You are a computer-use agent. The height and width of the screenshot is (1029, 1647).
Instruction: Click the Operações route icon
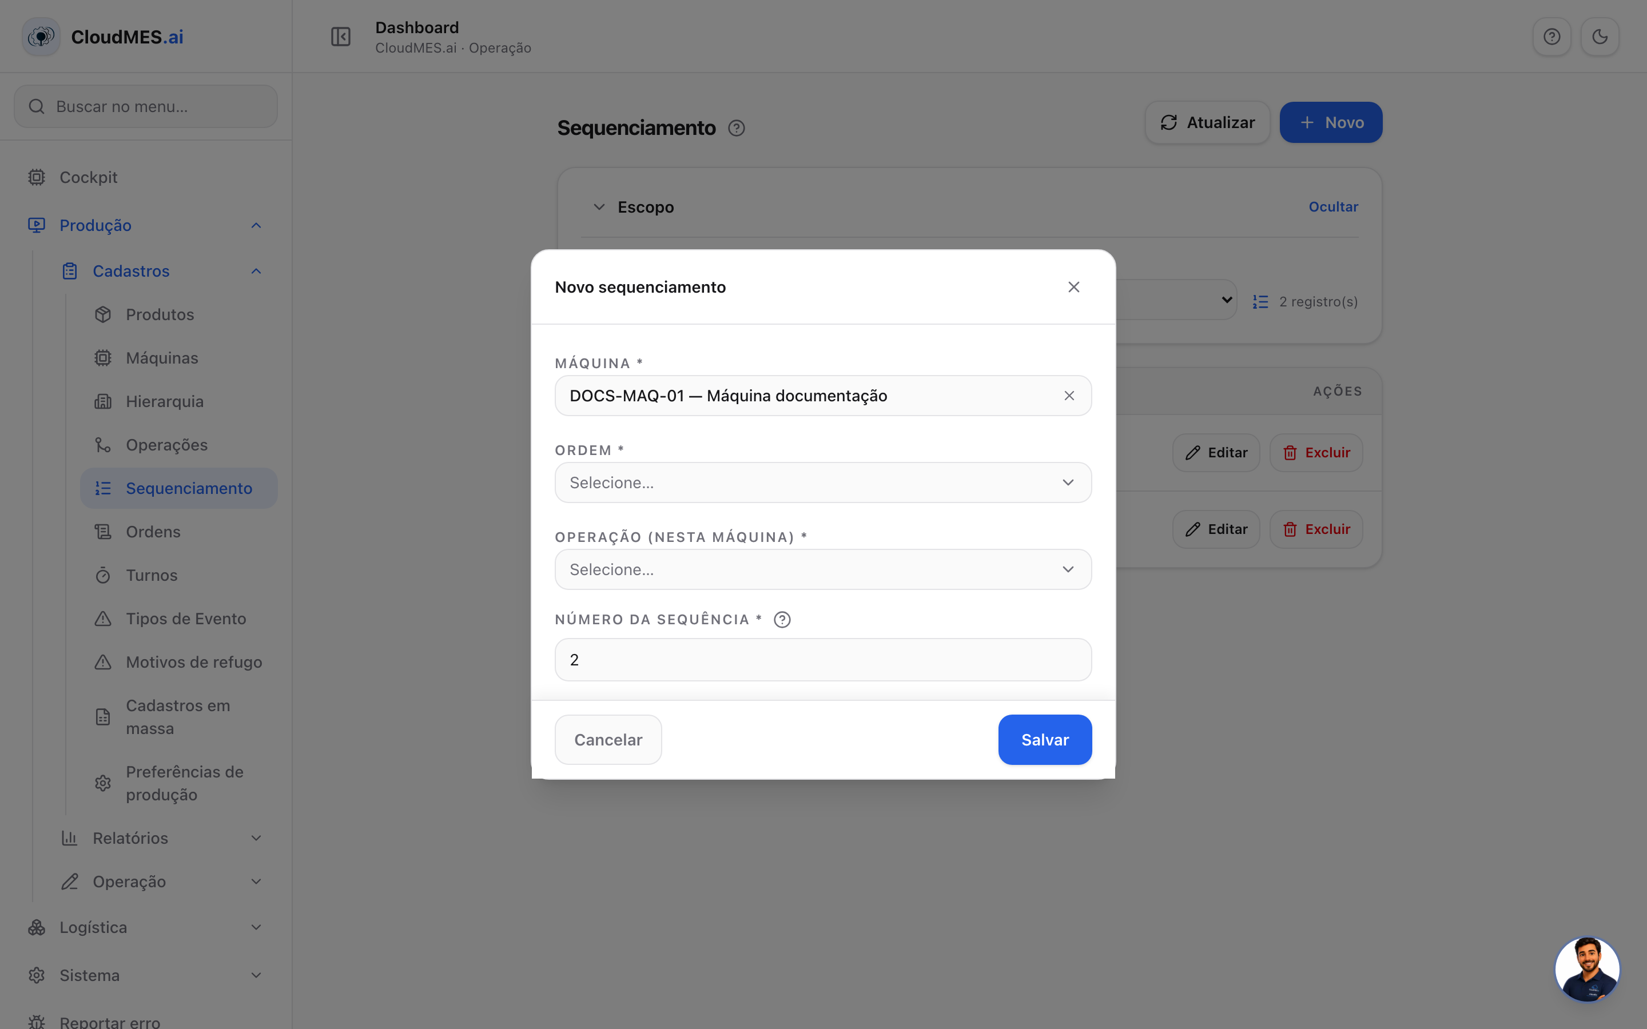[x=103, y=445]
